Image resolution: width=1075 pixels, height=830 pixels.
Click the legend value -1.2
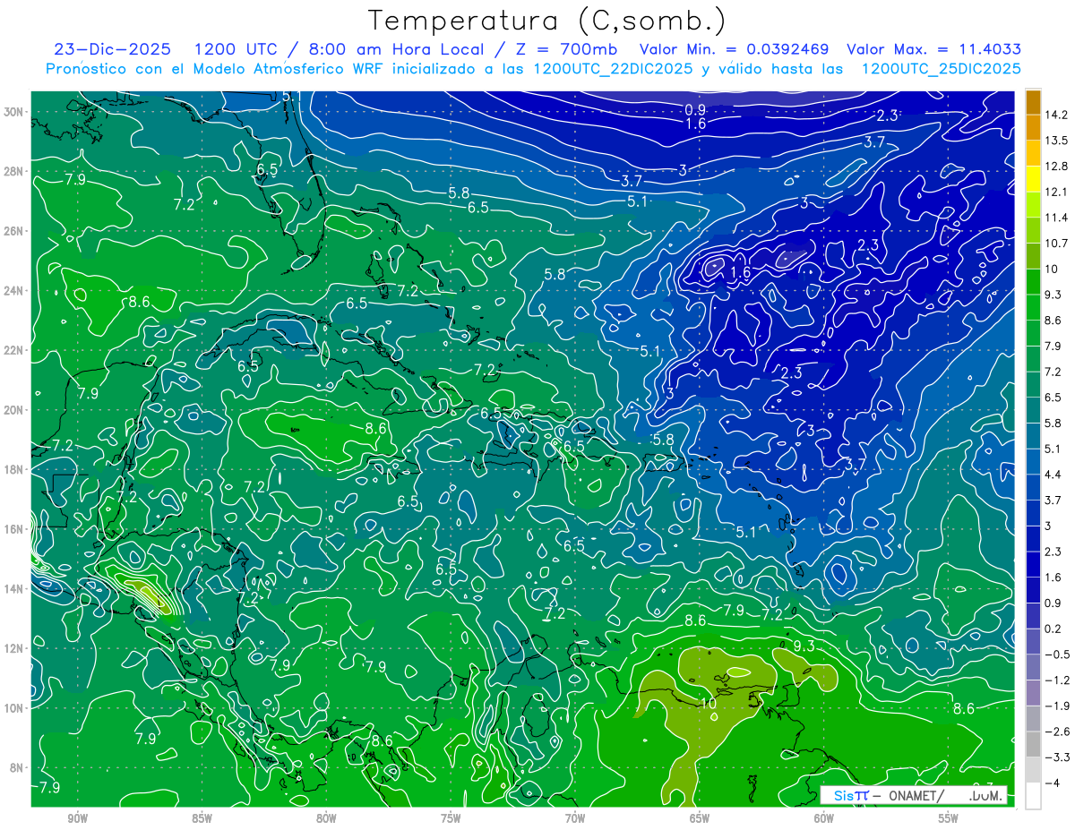point(1057,680)
